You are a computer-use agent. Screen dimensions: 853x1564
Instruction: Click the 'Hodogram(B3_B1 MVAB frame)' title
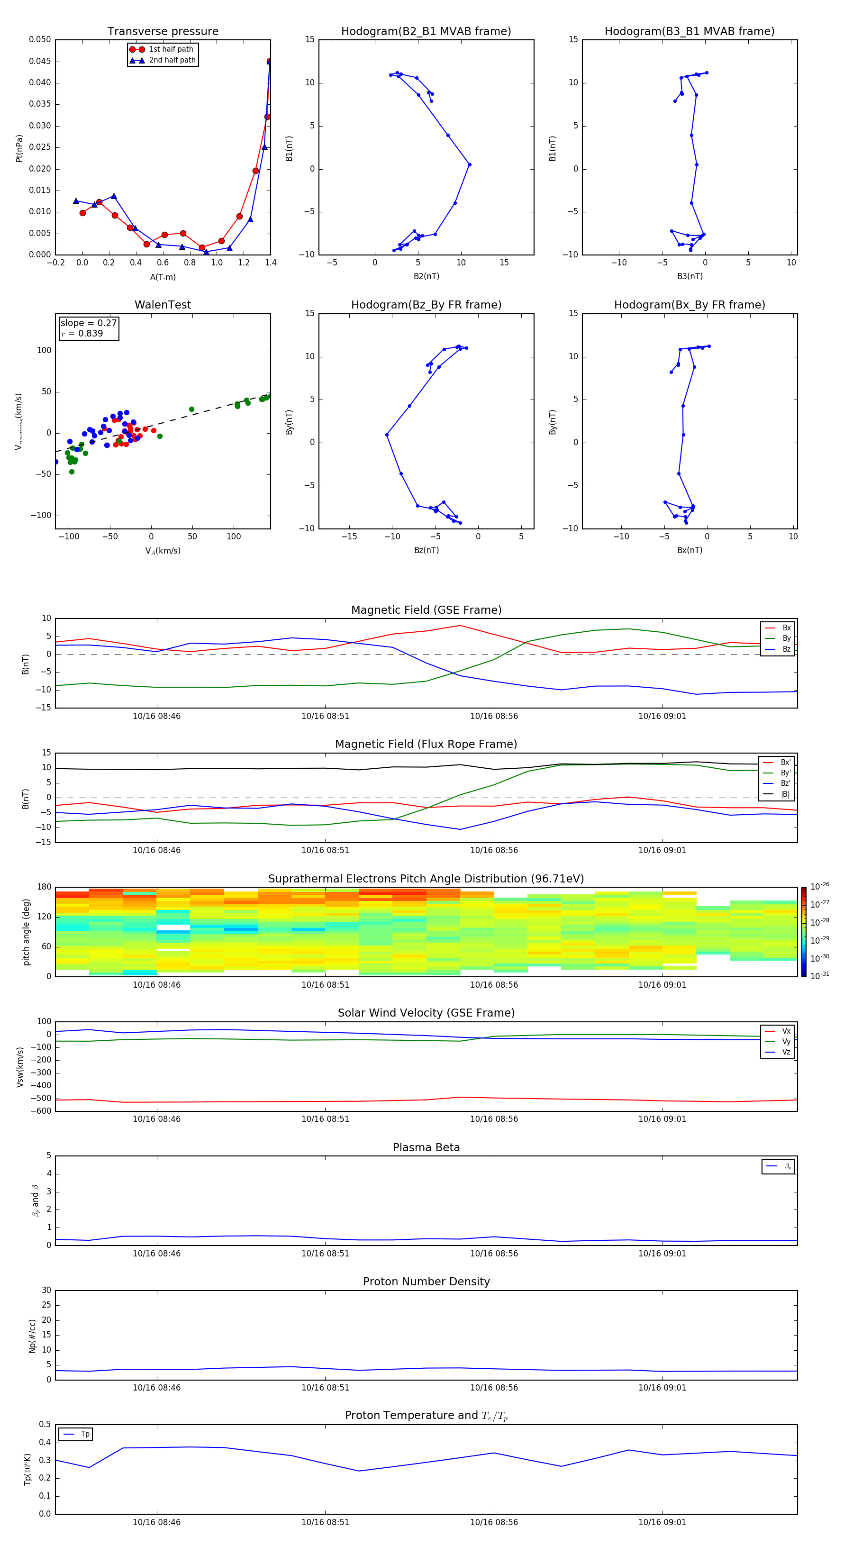(x=690, y=32)
